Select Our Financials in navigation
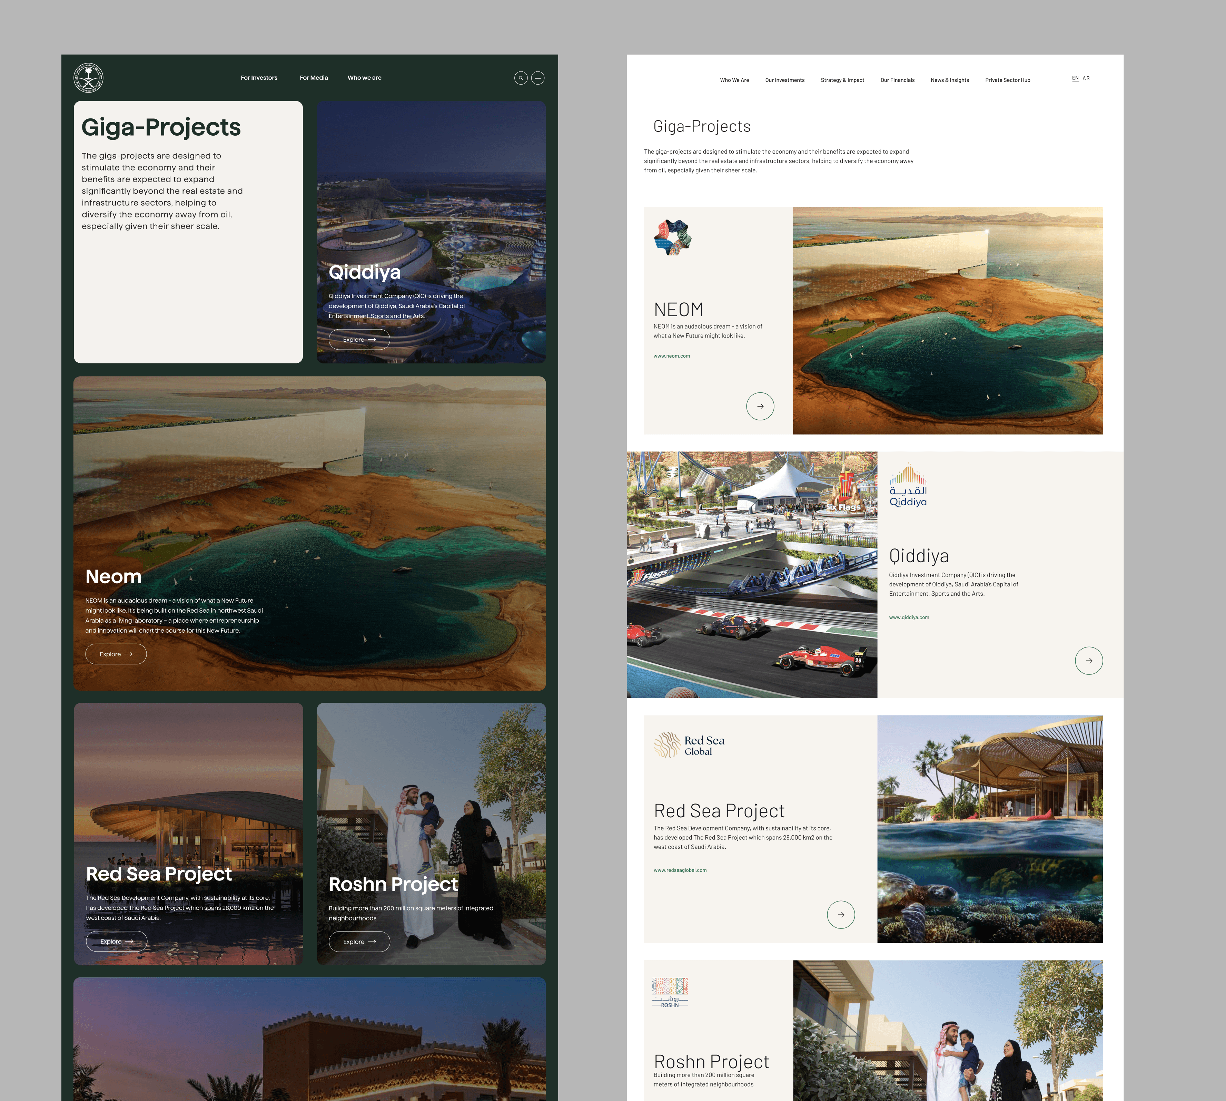 897,80
